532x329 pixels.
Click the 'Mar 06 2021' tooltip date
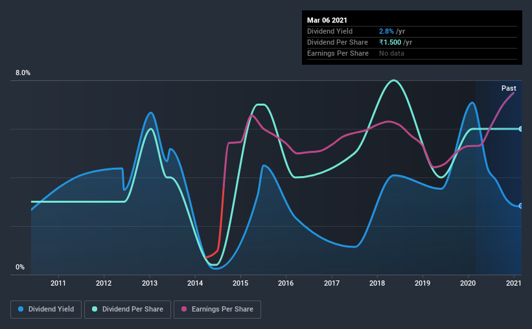tap(327, 20)
